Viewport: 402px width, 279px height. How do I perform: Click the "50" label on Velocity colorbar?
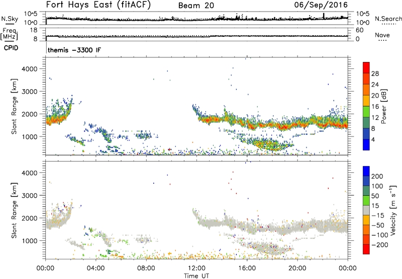click(x=375, y=196)
